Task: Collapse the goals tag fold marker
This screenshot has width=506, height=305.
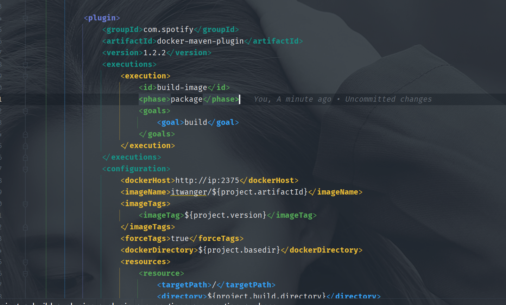Action: click(25, 111)
